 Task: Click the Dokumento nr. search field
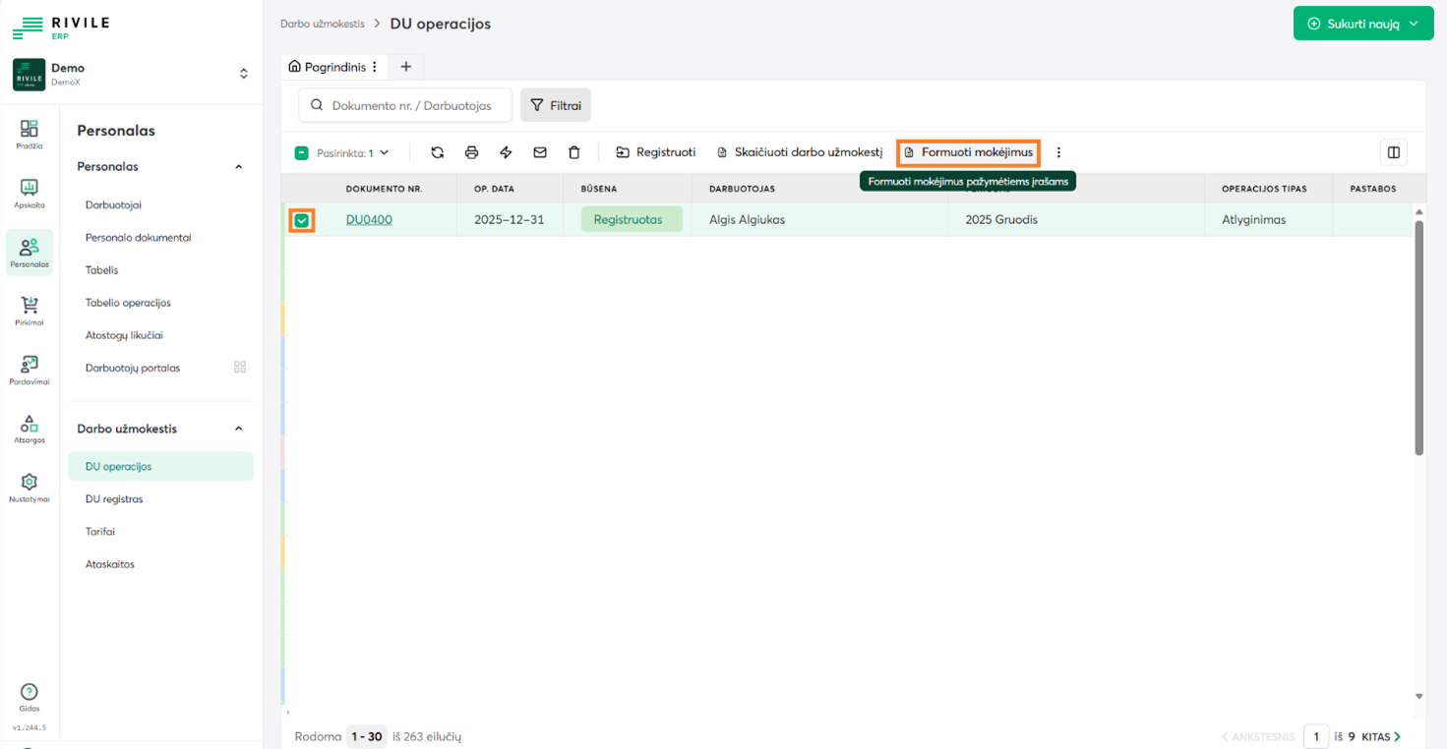(x=411, y=105)
